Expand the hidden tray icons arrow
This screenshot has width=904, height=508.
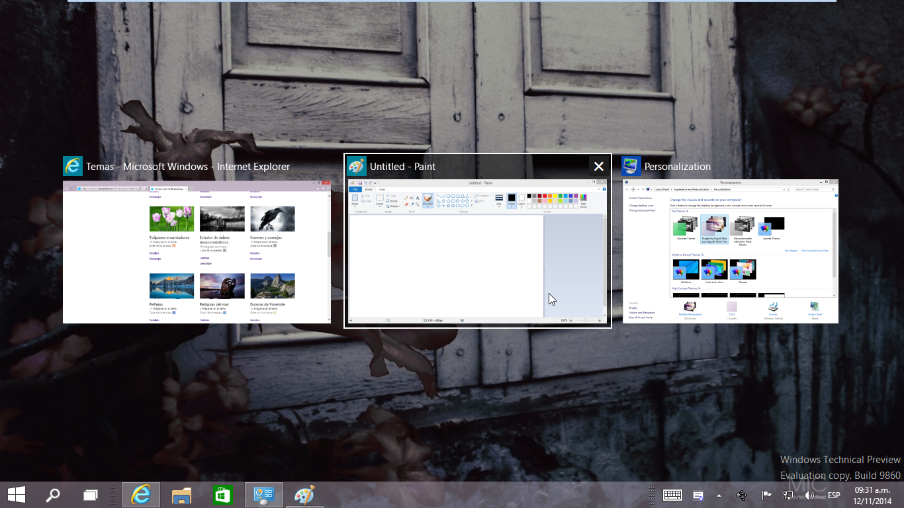tap(719, 495)
